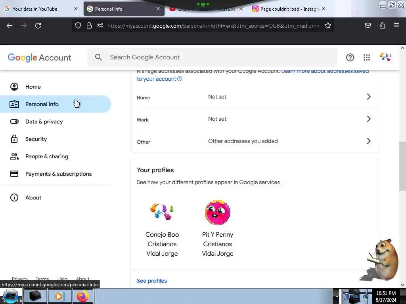Viewport: 406px width, 304px height.
Task: Open Google apps grid
Action: tap(367, 57)
